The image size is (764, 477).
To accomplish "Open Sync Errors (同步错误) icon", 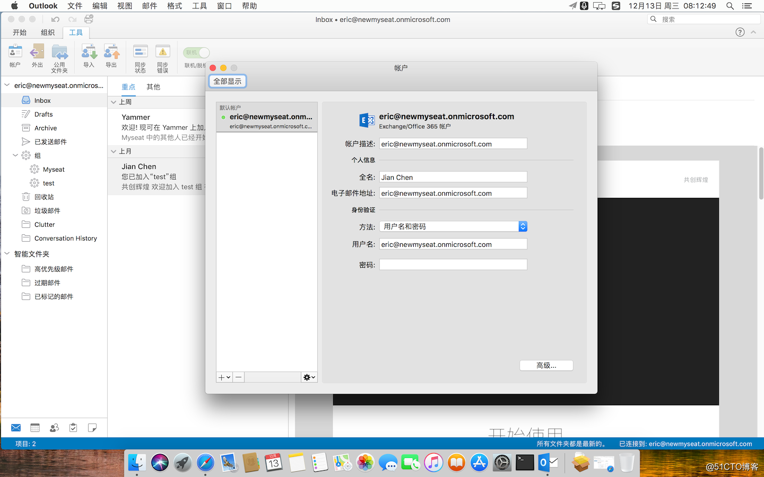I will point(162,58).
